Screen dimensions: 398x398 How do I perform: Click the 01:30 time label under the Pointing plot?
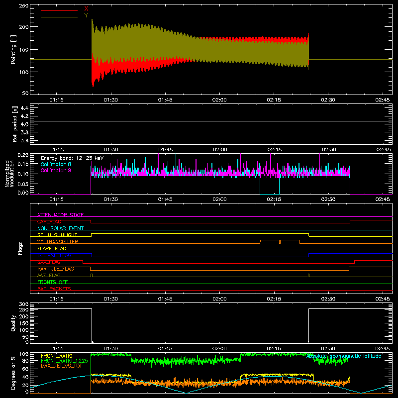[x=111, y=100]
